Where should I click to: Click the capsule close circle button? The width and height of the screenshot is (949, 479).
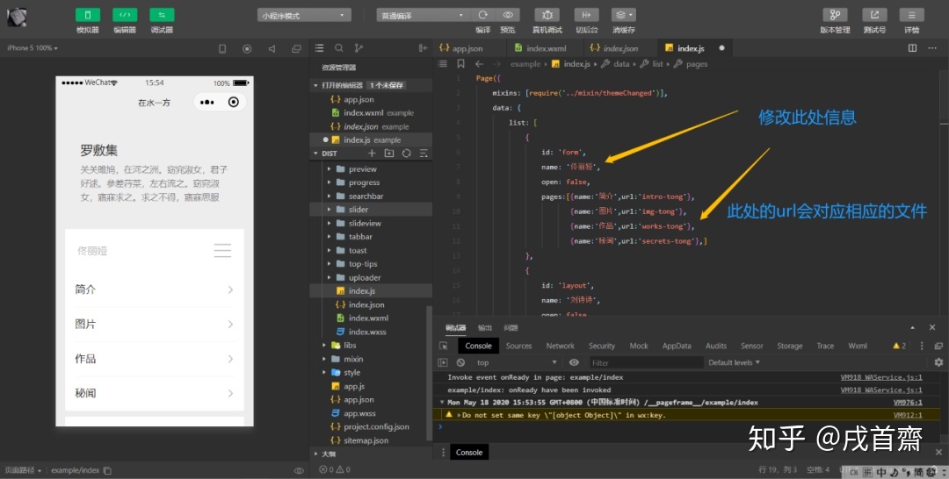tap(234, 102)
